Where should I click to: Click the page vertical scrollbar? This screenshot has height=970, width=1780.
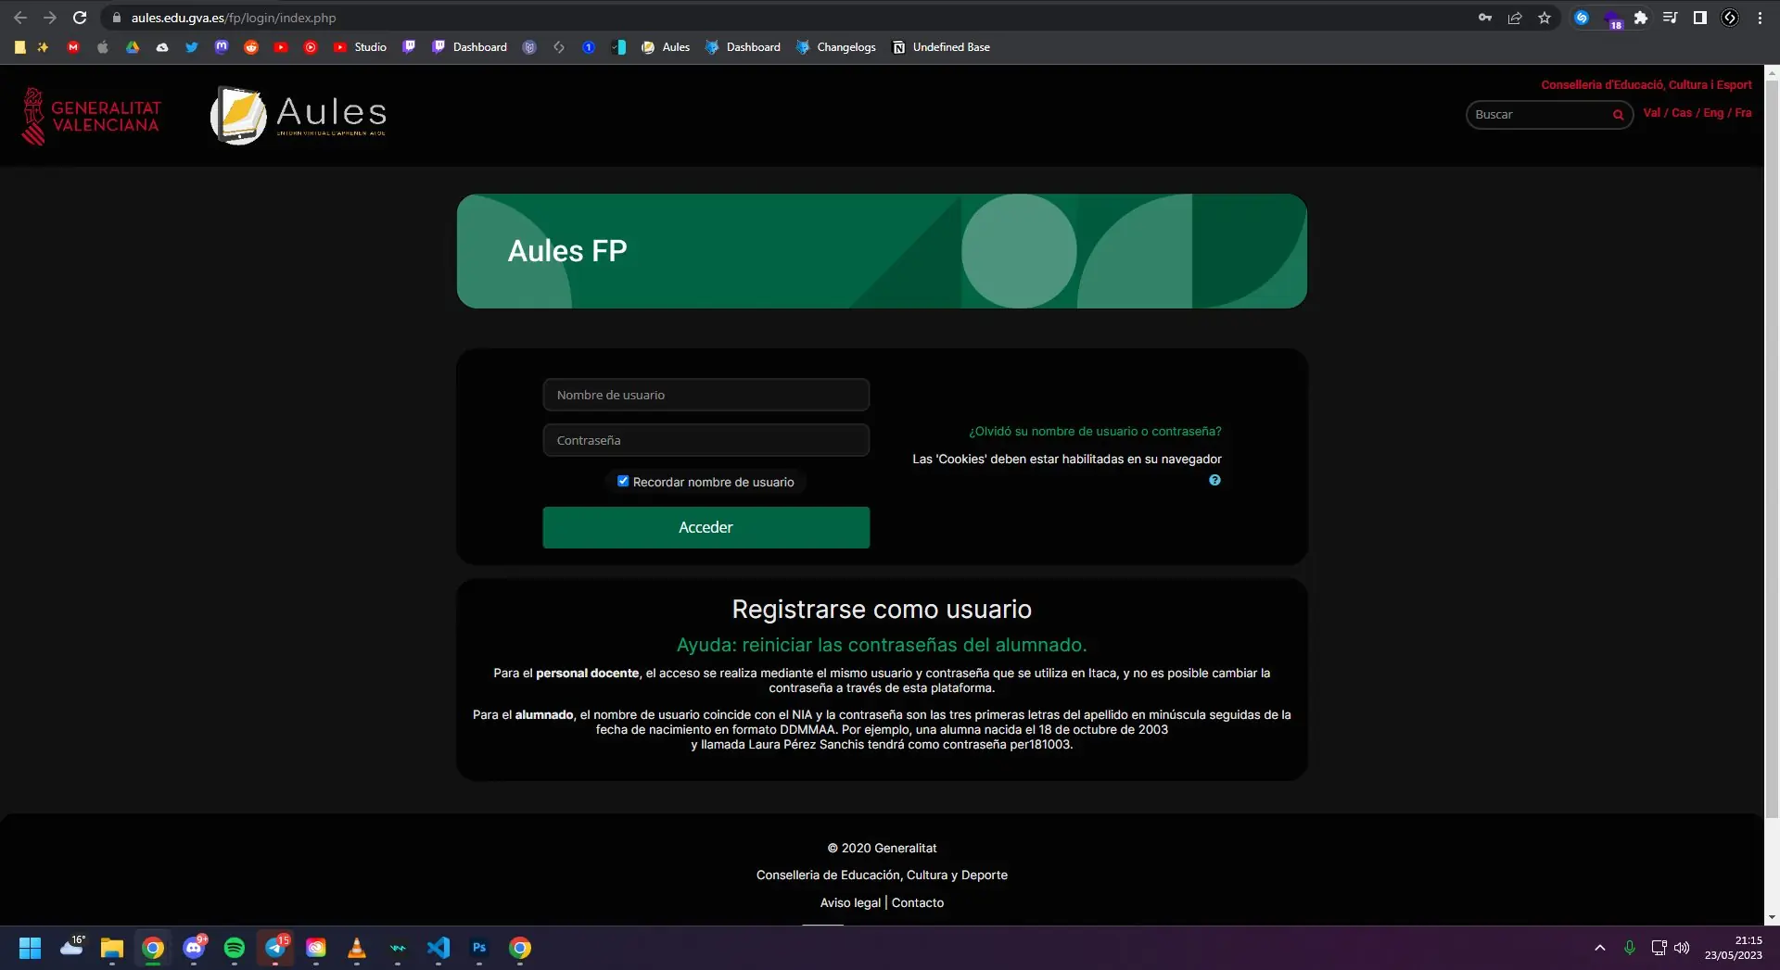tap(1772, 450)
